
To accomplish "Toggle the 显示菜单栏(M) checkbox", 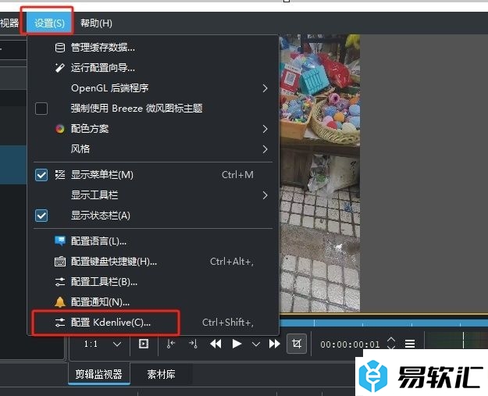I will [41, 175].
